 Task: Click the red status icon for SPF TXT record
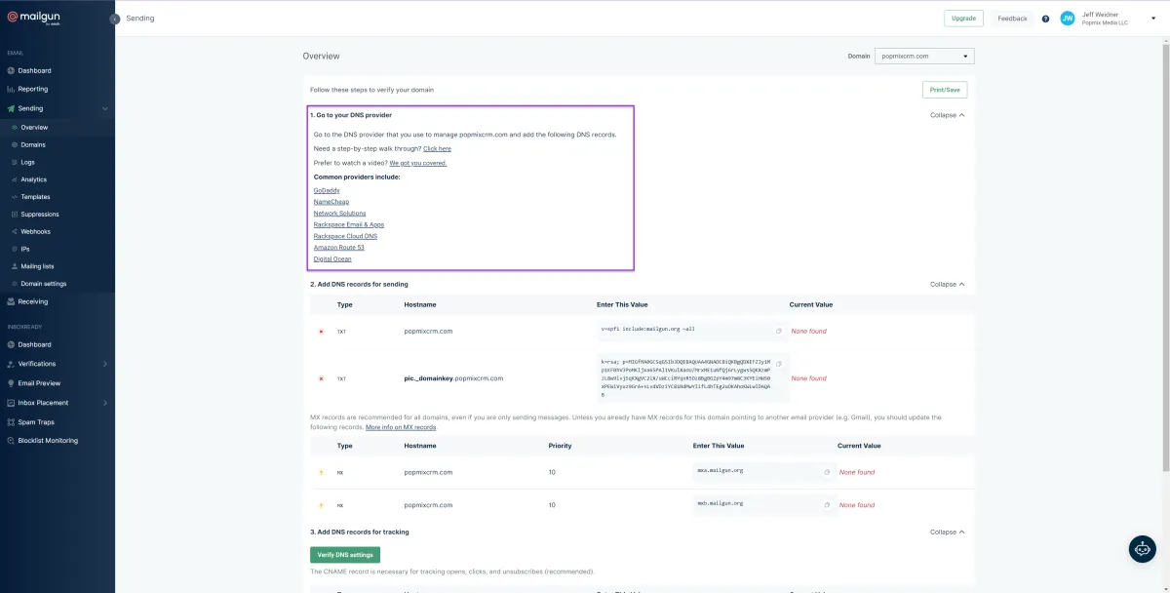(x=321, y=332)
